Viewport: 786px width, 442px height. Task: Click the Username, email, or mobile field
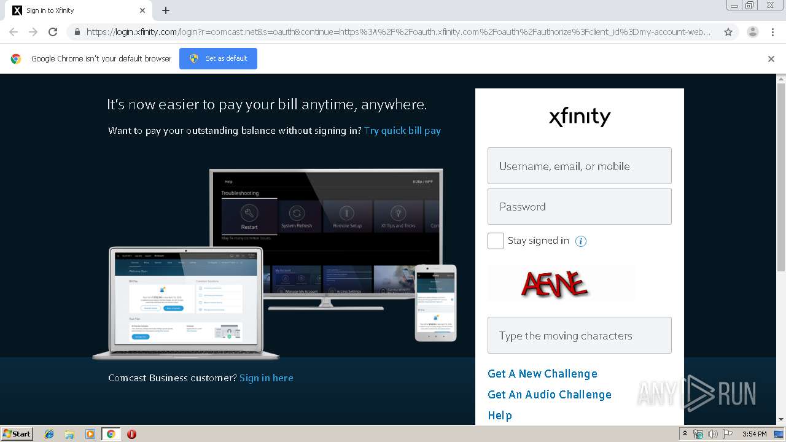tap(580, 166)
